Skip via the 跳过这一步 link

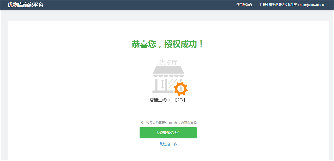point(168,144)
